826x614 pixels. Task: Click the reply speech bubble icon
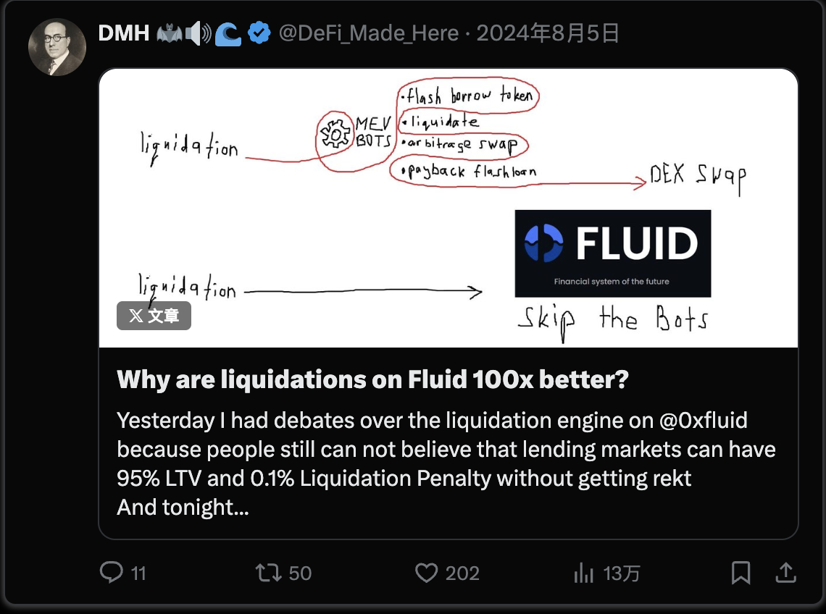point(111,573)
